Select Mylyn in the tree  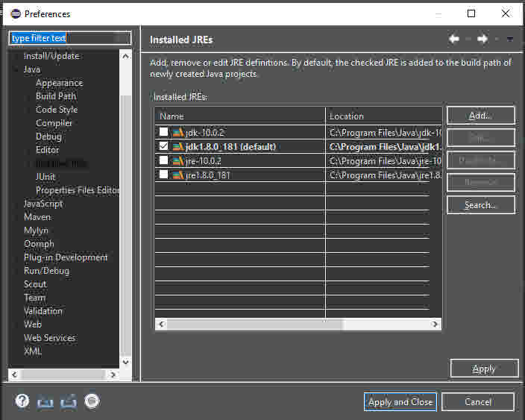pyautogui.click(x=36, y=231)
